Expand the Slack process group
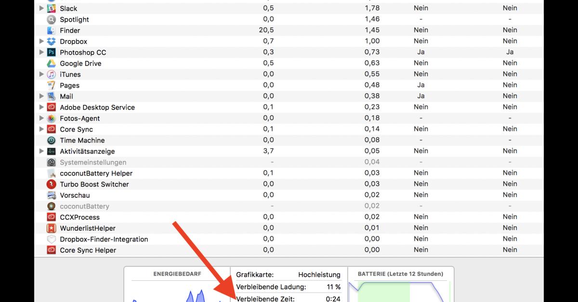This screenshot has height=302, width=578. 41,8
